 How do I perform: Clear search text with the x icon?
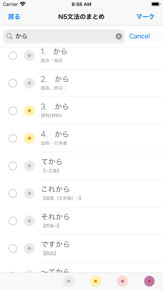119,36
